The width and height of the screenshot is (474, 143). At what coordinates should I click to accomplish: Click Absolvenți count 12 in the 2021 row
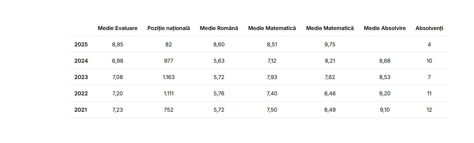coord(429,110)
